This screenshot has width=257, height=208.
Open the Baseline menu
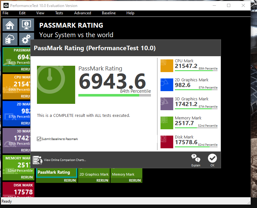point(109,13)
